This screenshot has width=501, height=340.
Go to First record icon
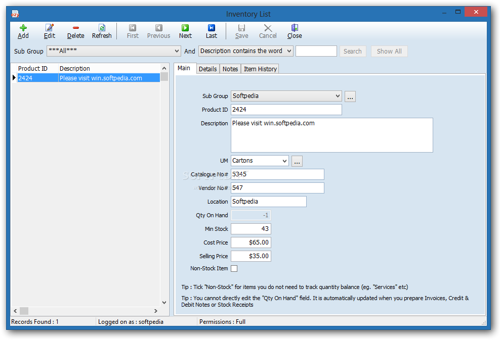pos(133,28)
